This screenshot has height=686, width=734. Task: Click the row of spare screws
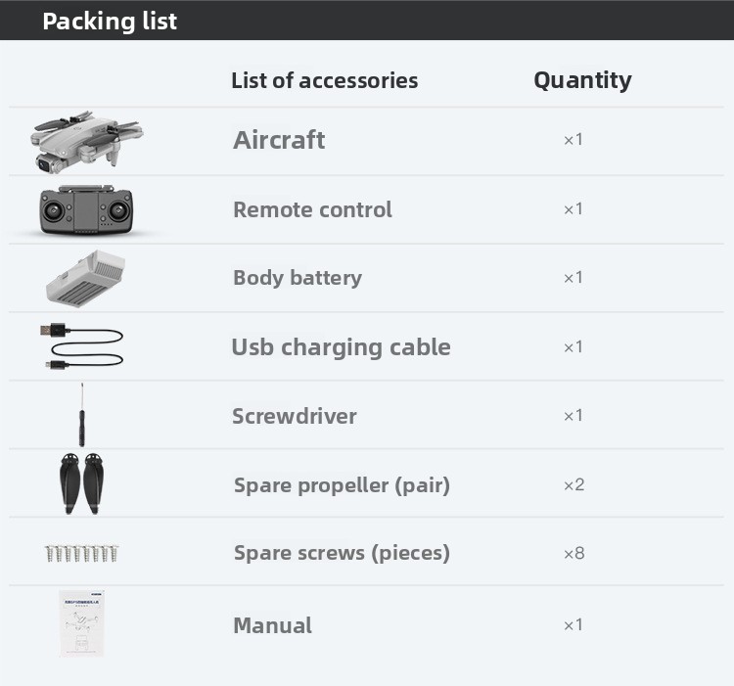[81, 554]
